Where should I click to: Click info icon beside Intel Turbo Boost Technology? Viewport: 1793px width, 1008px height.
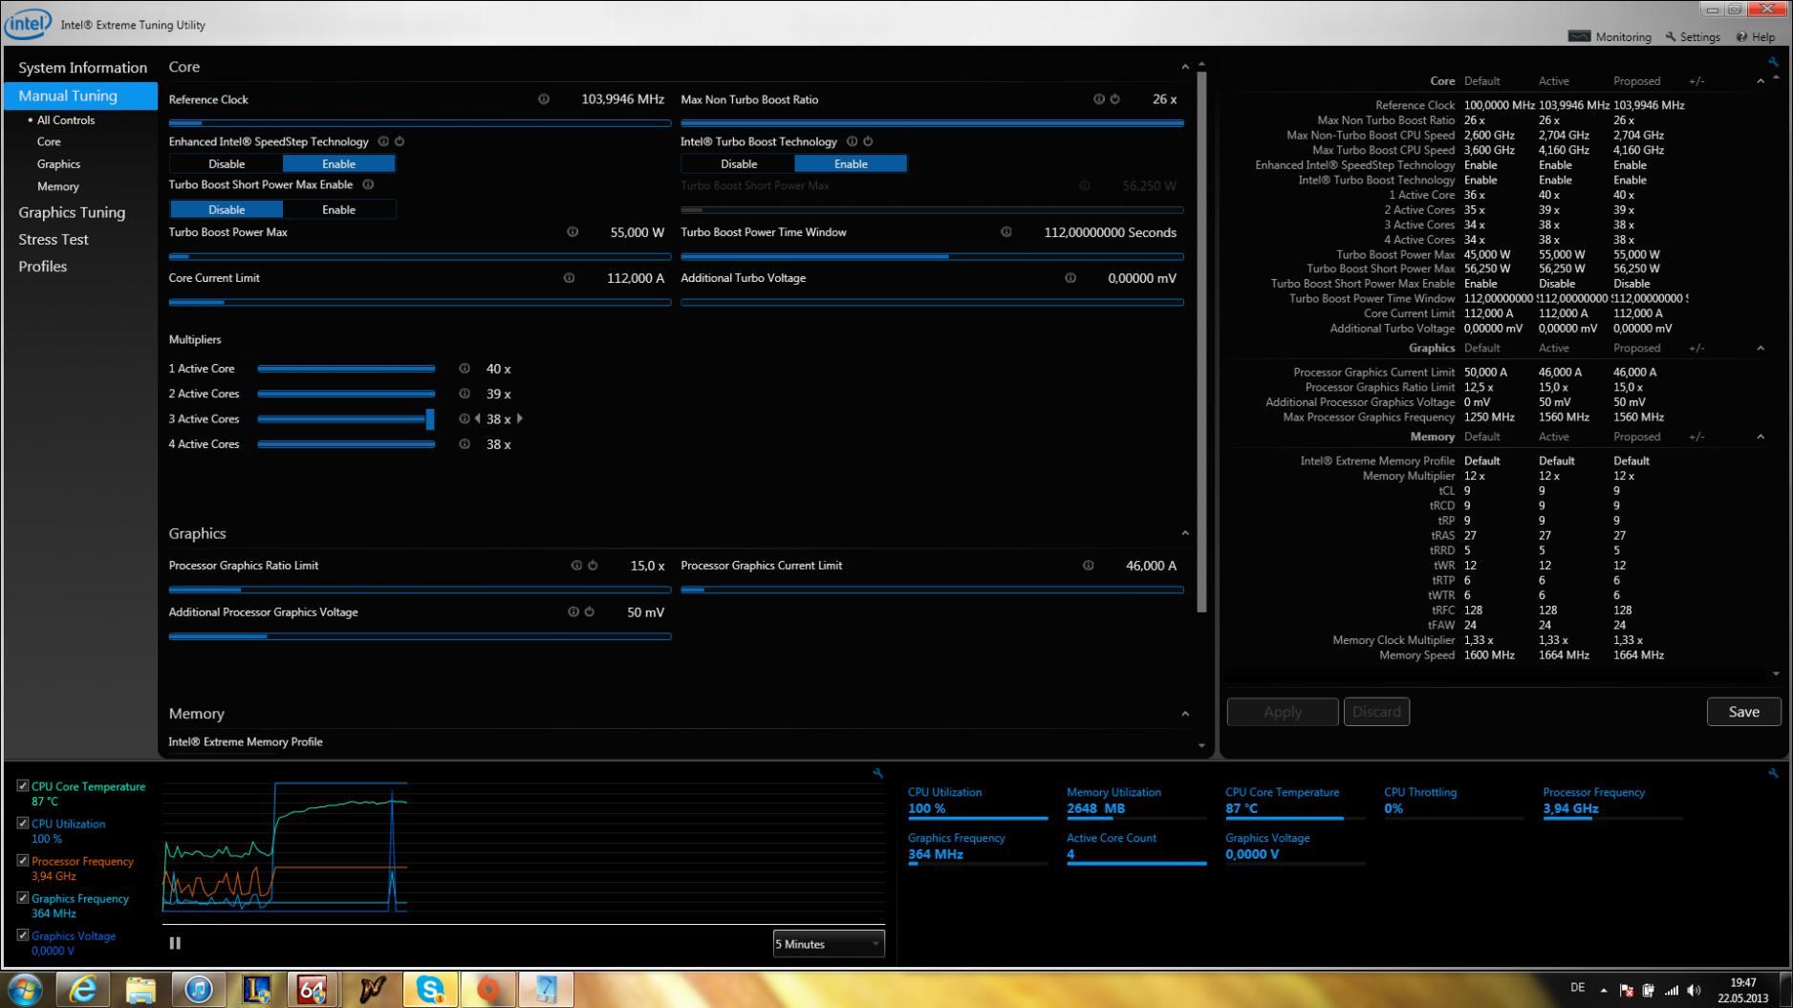click(x=852, y=141)
